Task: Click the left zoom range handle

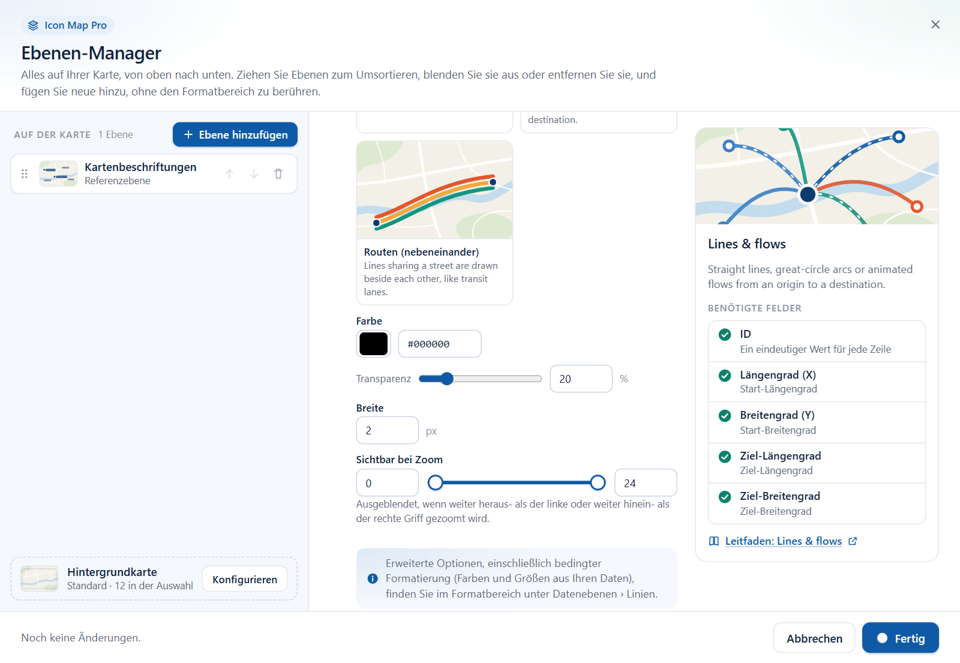Action: [436, 482]
